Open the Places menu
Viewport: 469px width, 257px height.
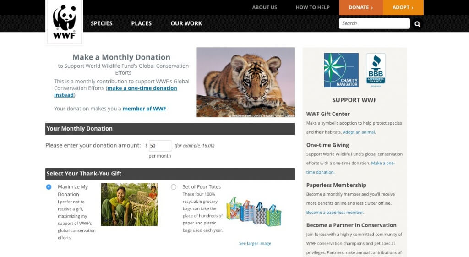pos(142,23)
